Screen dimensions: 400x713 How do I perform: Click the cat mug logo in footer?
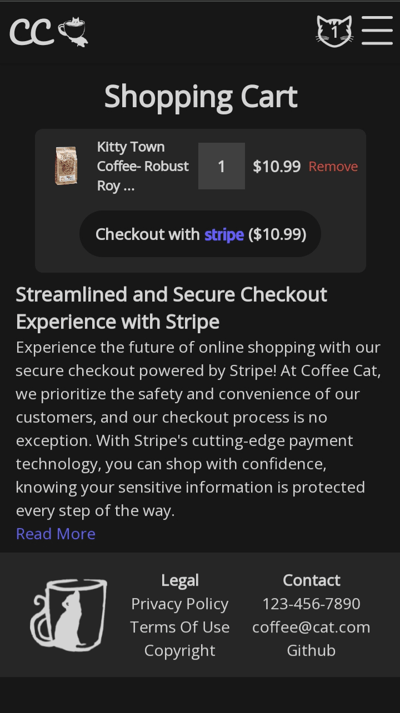(x=68, y=614)
